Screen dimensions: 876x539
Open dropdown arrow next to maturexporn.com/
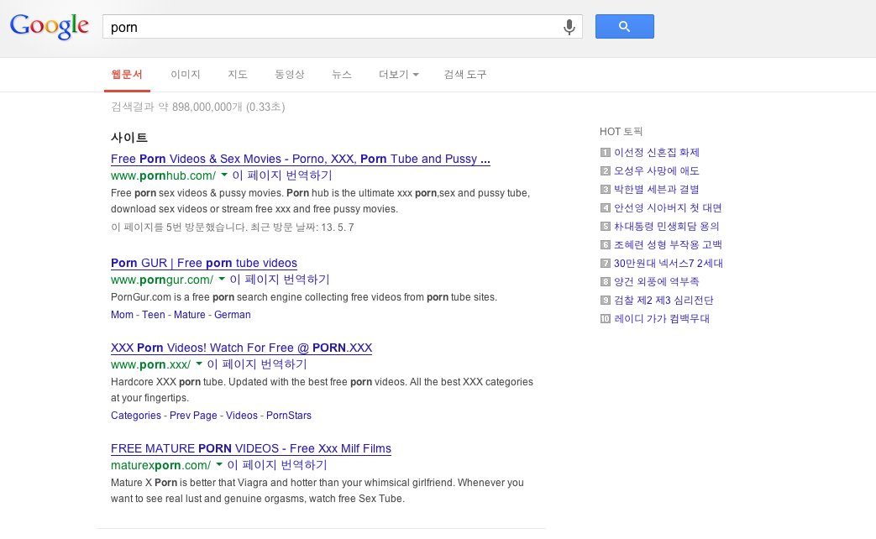pyautogui.click(x=219, y=464)
